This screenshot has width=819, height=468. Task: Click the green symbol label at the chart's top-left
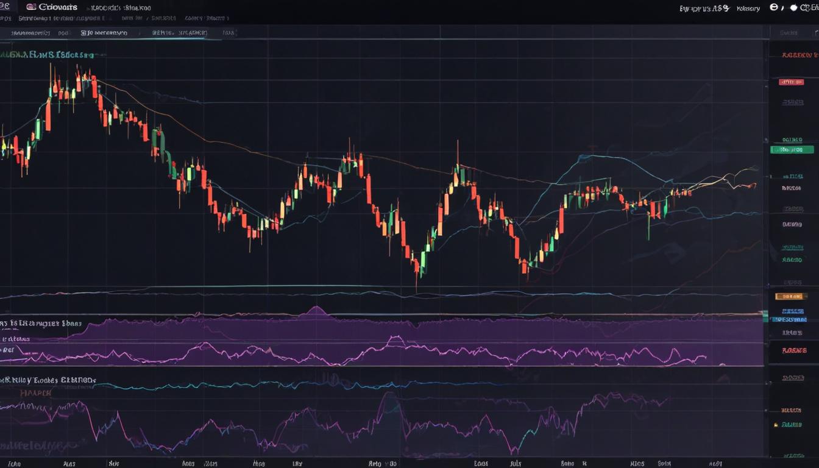click(x=49, y=55)
